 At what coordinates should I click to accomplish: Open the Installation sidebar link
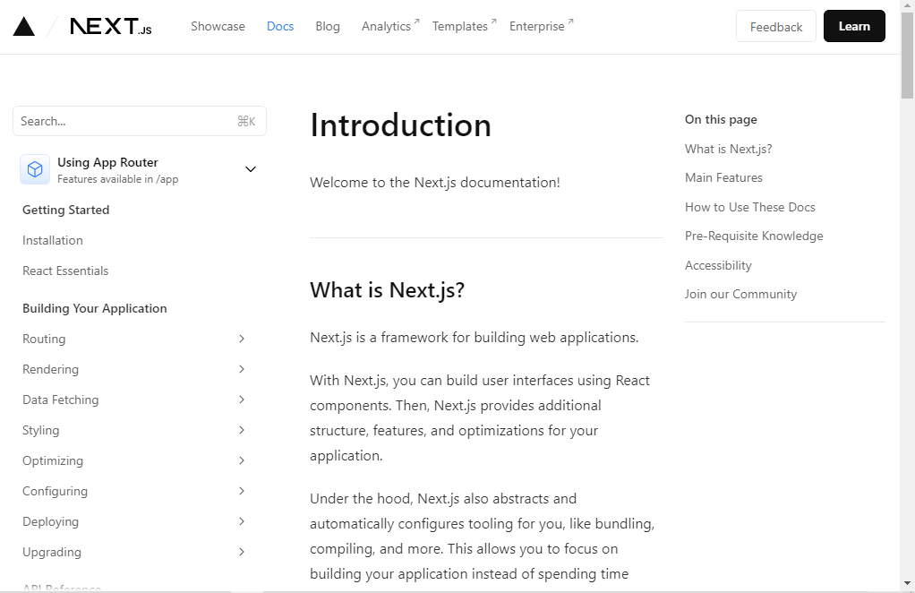53,240
